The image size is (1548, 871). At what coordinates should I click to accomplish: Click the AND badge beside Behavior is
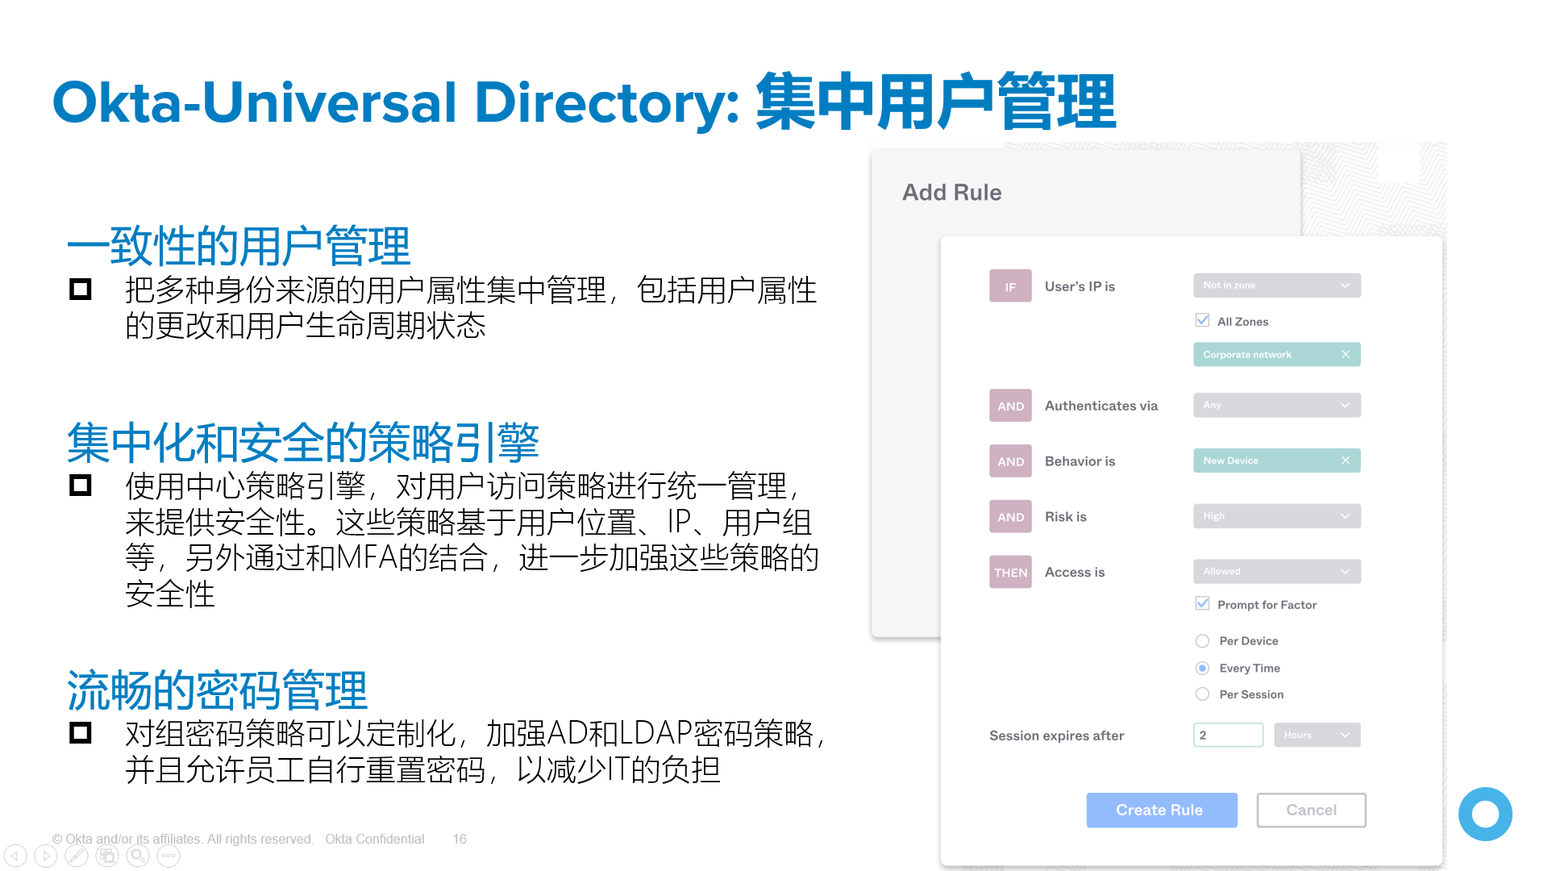pyautogui.click(x=1010, y=461)
